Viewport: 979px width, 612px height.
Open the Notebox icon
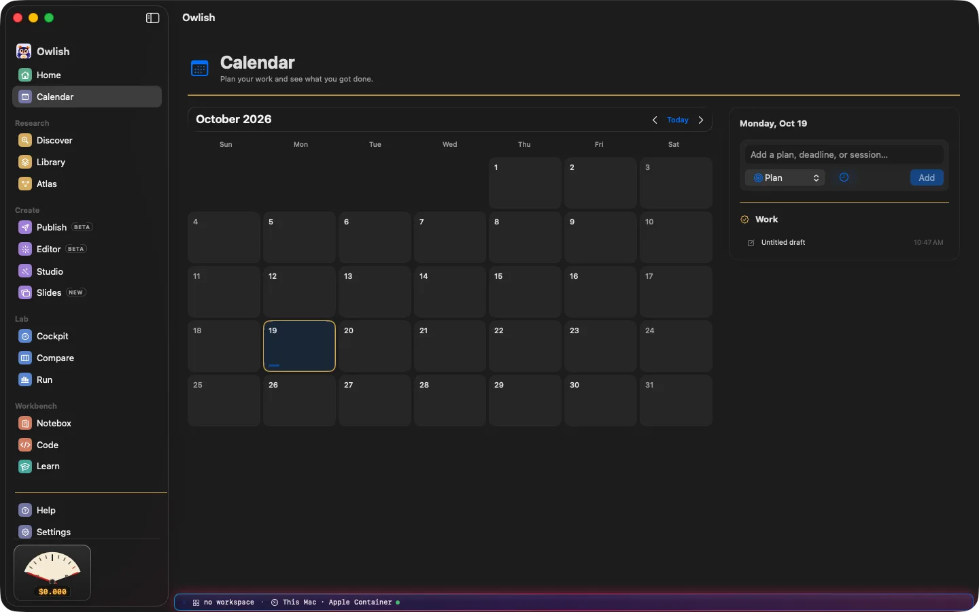click(25, 423)
